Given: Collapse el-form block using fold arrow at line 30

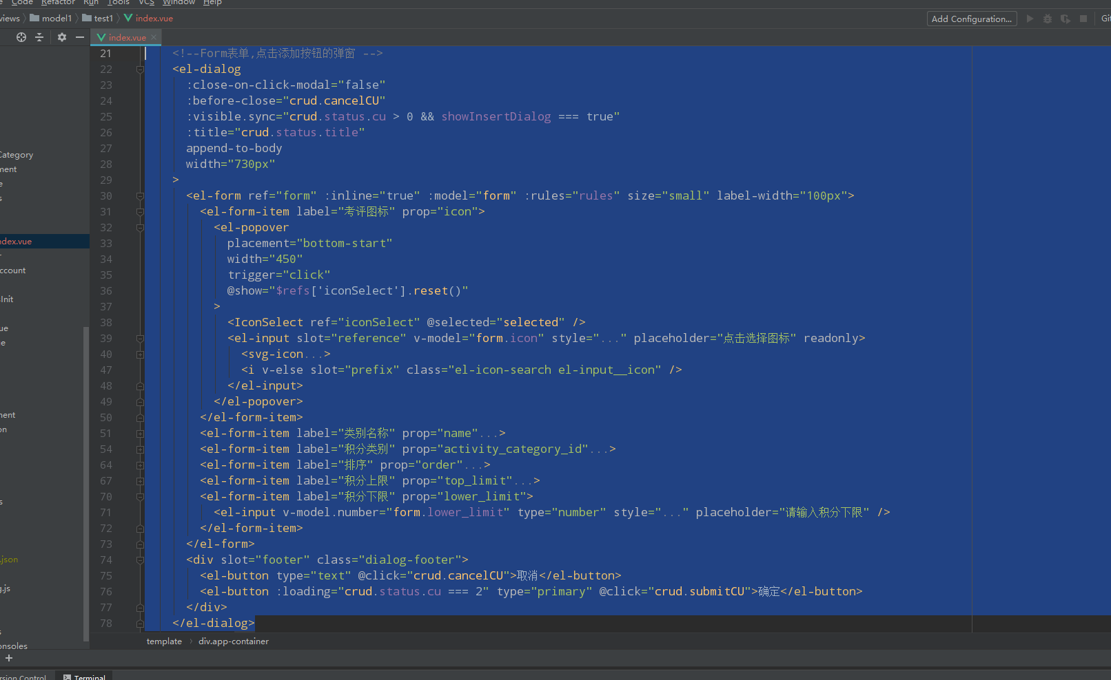Looking at the screenshot, I should (140, 195).
